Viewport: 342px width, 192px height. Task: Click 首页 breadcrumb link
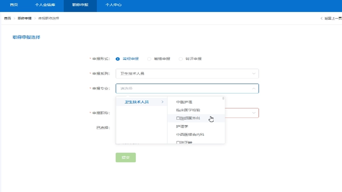tap(7, 19)
